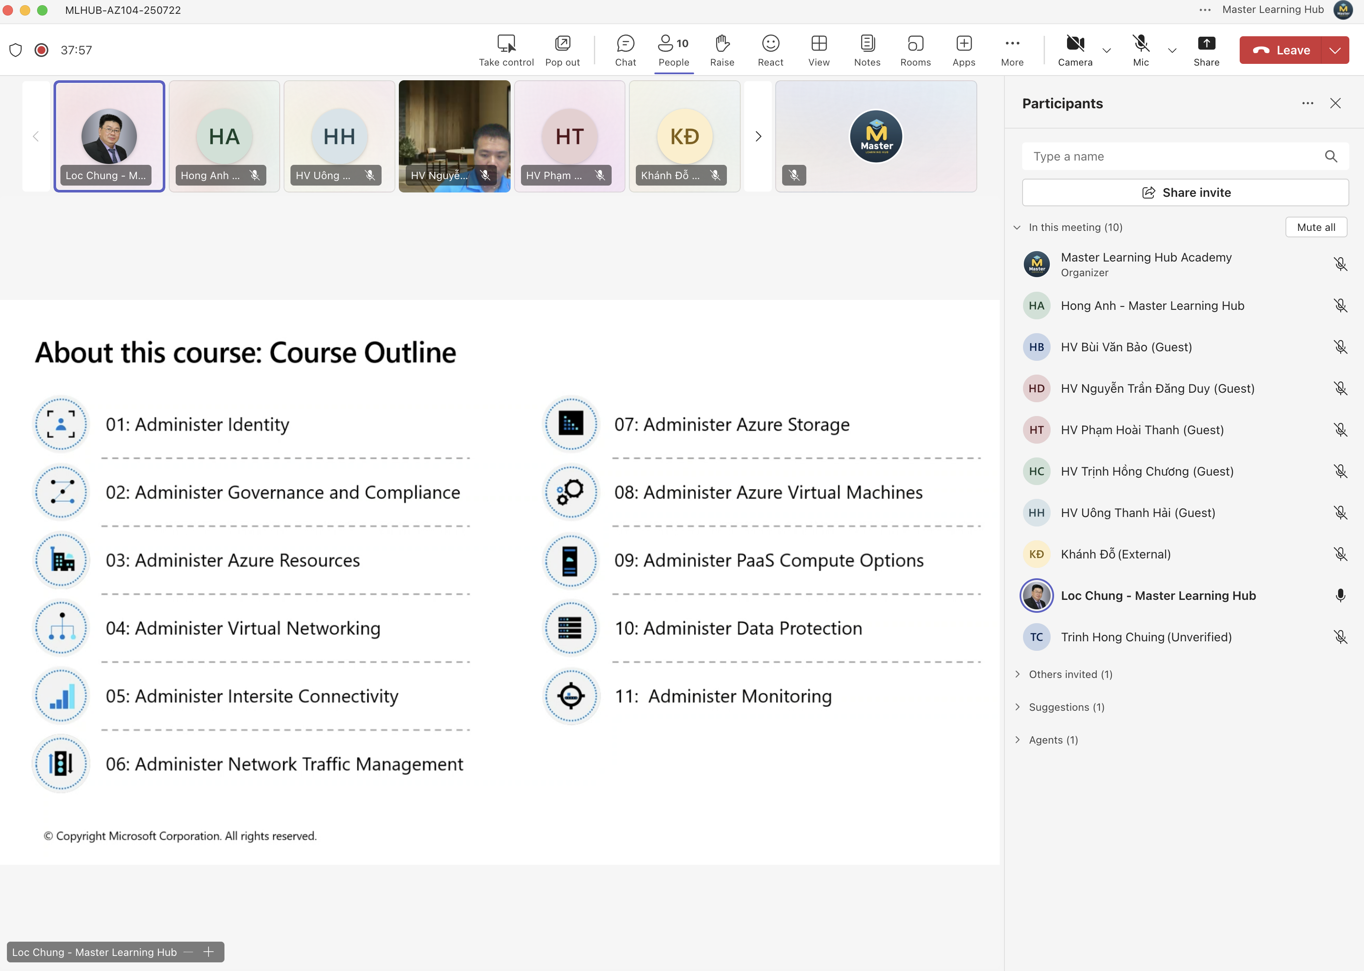This screenshot has width=1364, height=971.
Task: Open the Mic options dropdown arrow
Action: (1172, 50)
